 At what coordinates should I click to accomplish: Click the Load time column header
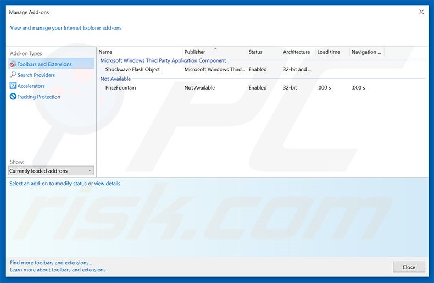(x=332, y=52)
